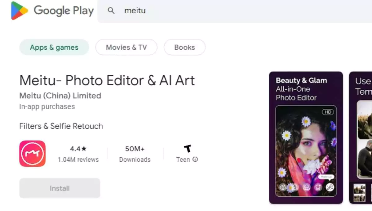Image resolution: width=372 pixels, height=211 pixels.
Task: Click the eye icon in Beauty screenshot
Action: pos(283,187)
